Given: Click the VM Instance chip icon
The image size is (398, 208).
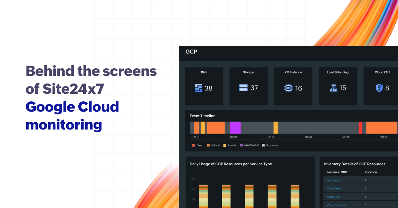Looking at the screenshot, I should [288, 88].
